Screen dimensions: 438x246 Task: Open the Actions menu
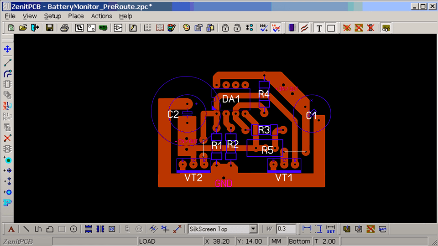101,16
